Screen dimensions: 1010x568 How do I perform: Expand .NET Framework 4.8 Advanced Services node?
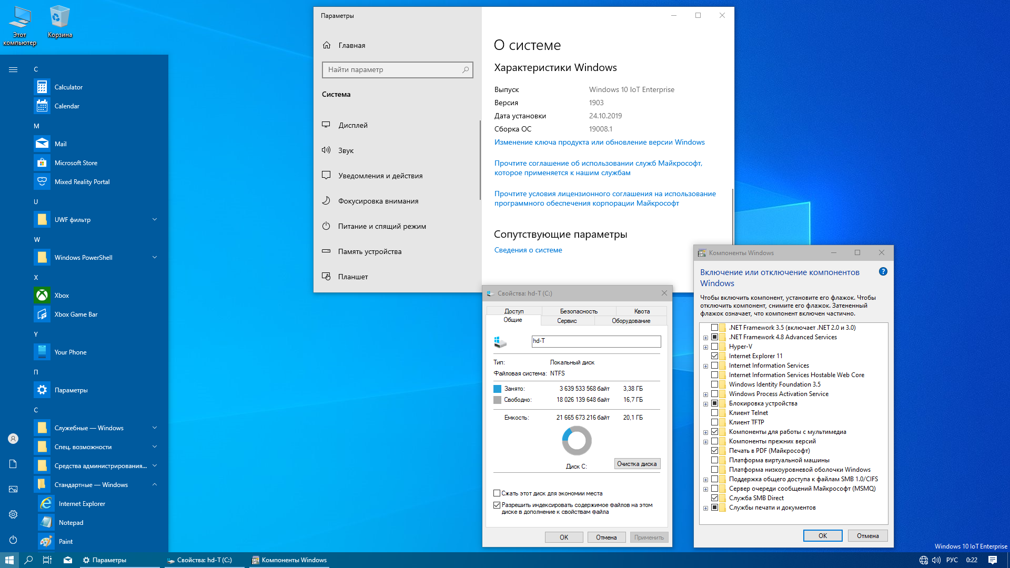tap(705, 338)
